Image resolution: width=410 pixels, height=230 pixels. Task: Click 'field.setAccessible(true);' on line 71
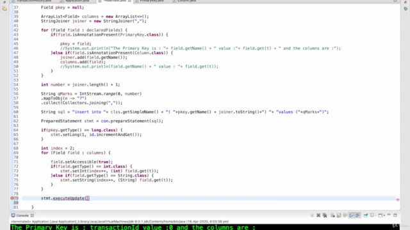pos(81,162)
